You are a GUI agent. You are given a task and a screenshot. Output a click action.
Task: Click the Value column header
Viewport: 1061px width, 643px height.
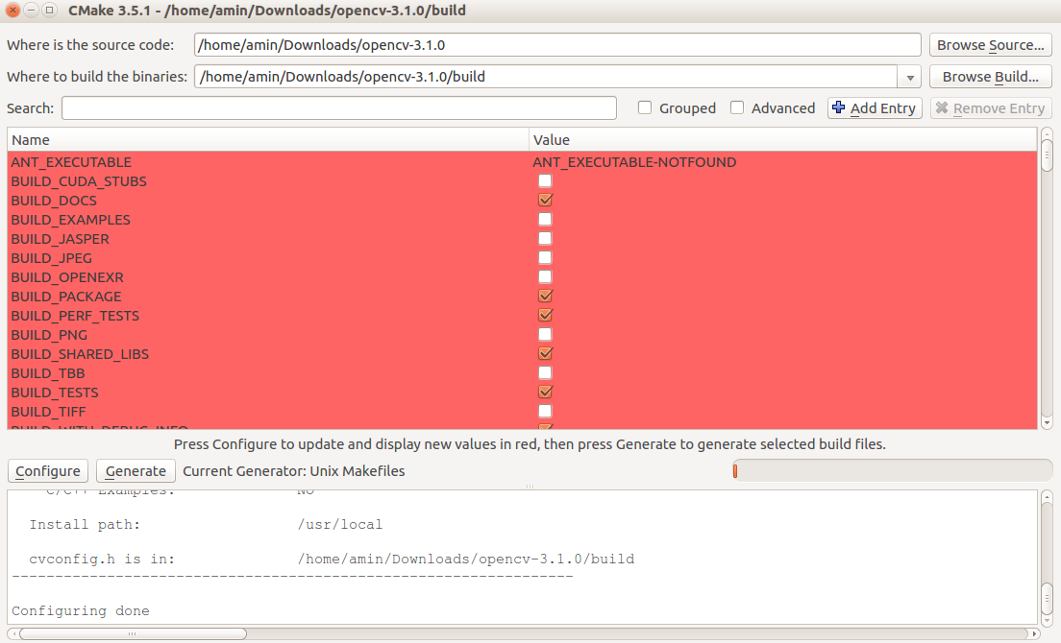pyautogui.click(x=782, y=140)
